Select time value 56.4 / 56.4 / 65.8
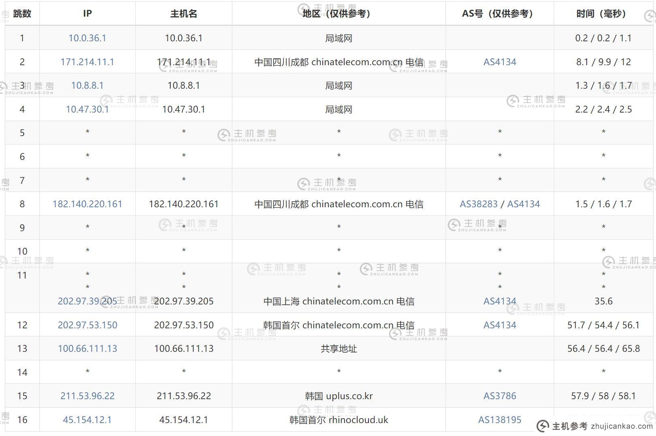This screenshot has width=656, height=436. pos(603,349)
